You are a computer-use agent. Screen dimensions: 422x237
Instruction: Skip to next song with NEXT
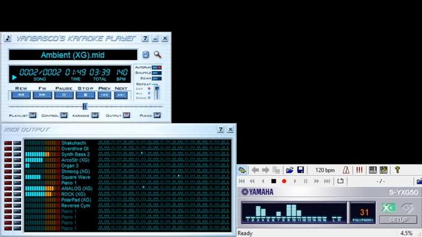[x=121, y=95]
